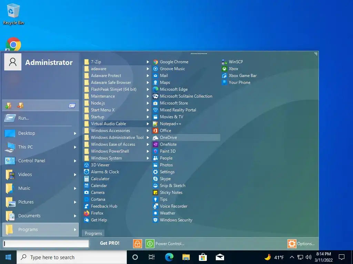Viewport: 353px width, 264px height.
Task: Open the Documents submenu
Action: click(41, 216)
